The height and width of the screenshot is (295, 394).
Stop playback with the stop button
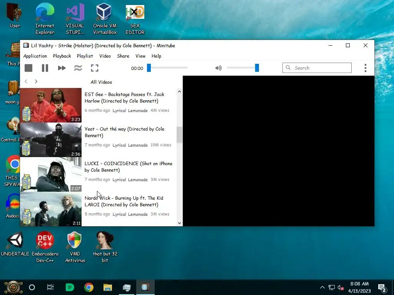pos(28,68)
